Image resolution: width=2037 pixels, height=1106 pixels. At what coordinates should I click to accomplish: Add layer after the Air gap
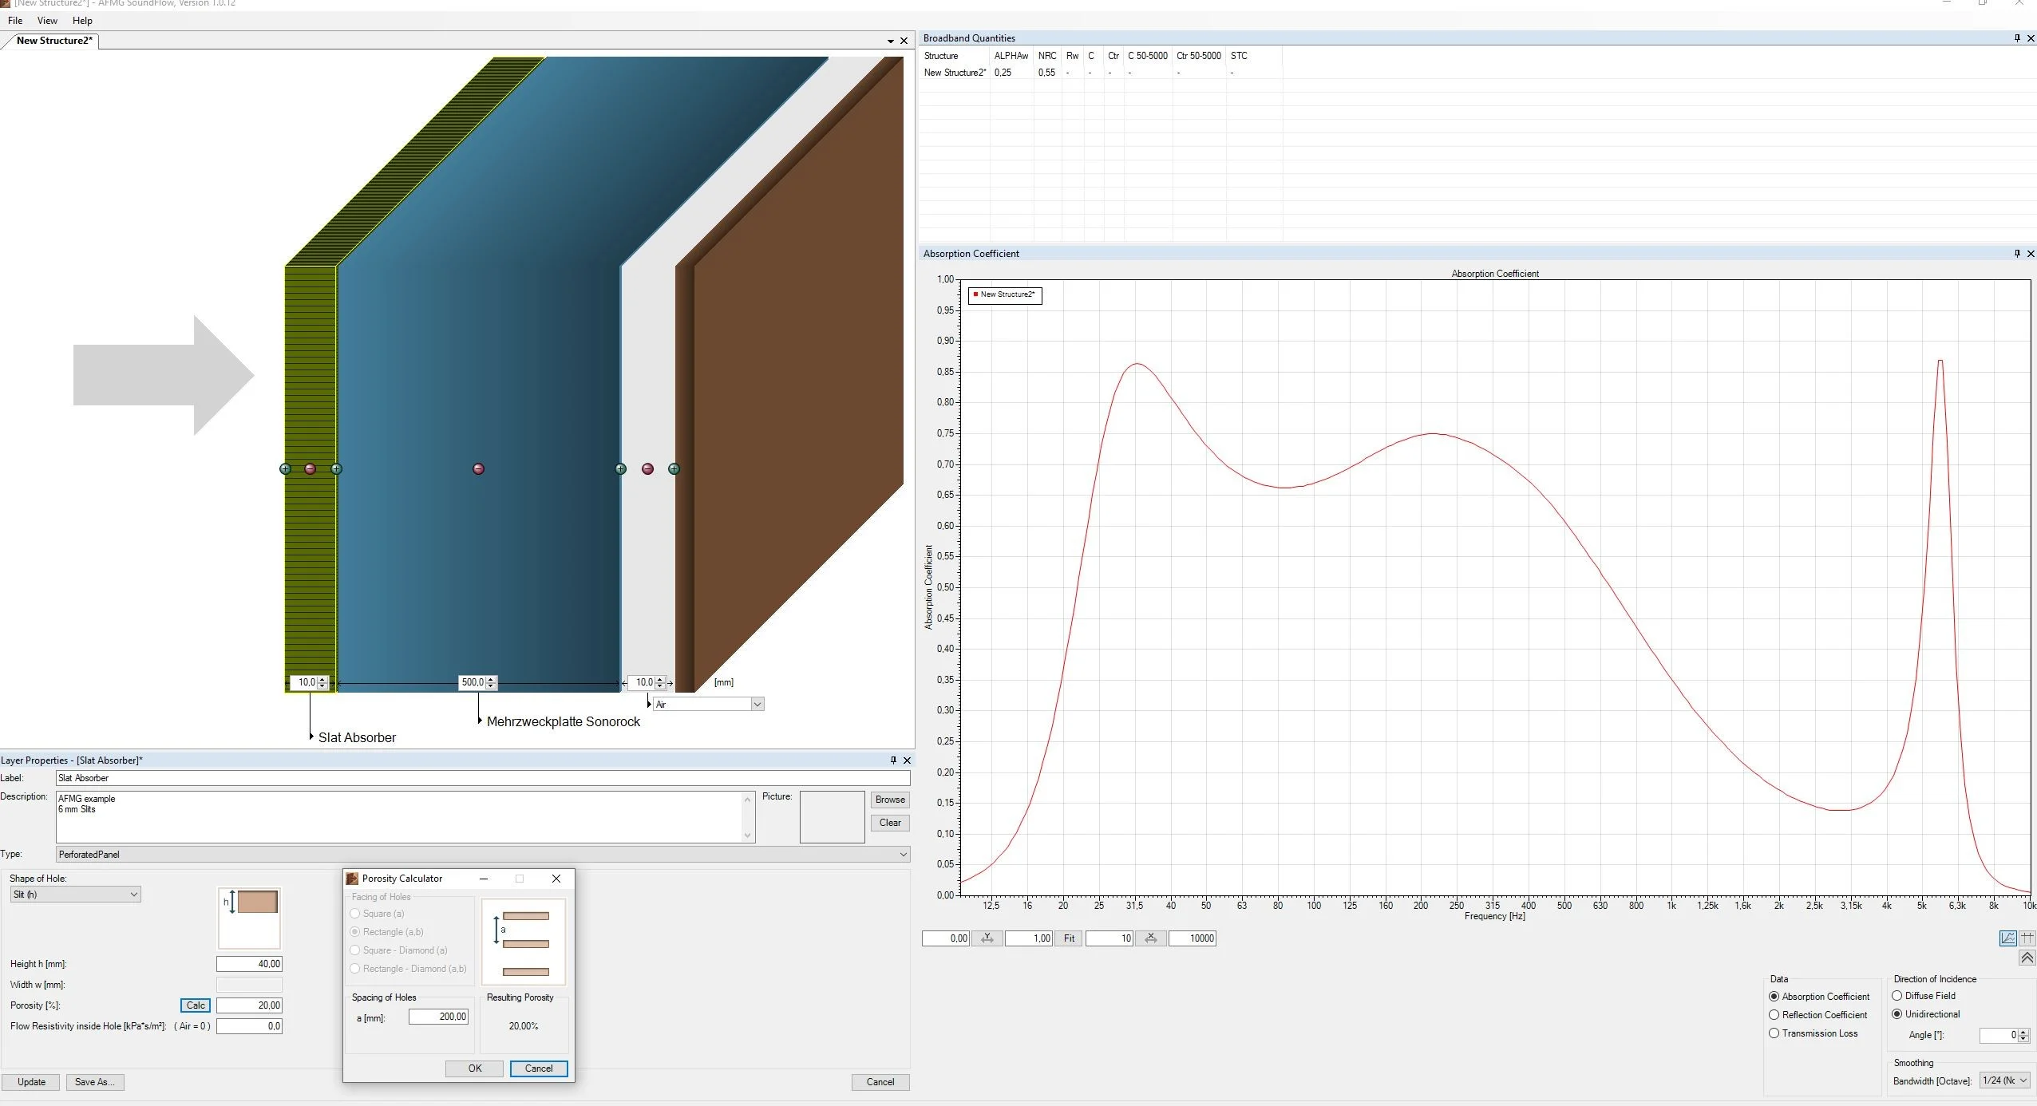pos(674,468)
